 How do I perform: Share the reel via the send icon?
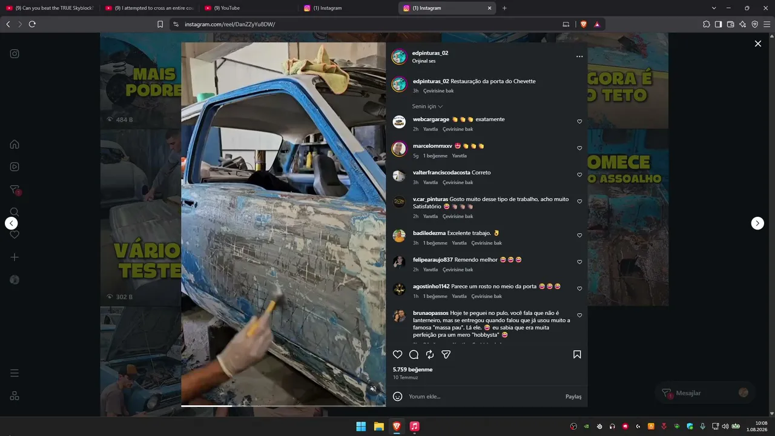point(446,355)
